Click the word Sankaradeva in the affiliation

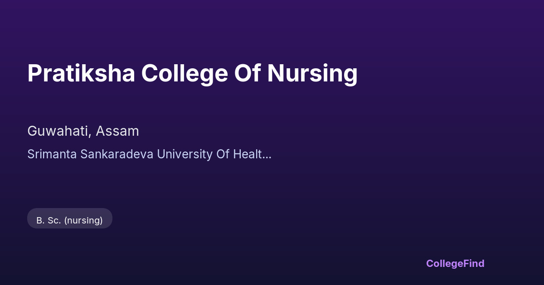[x=117, y=154]
